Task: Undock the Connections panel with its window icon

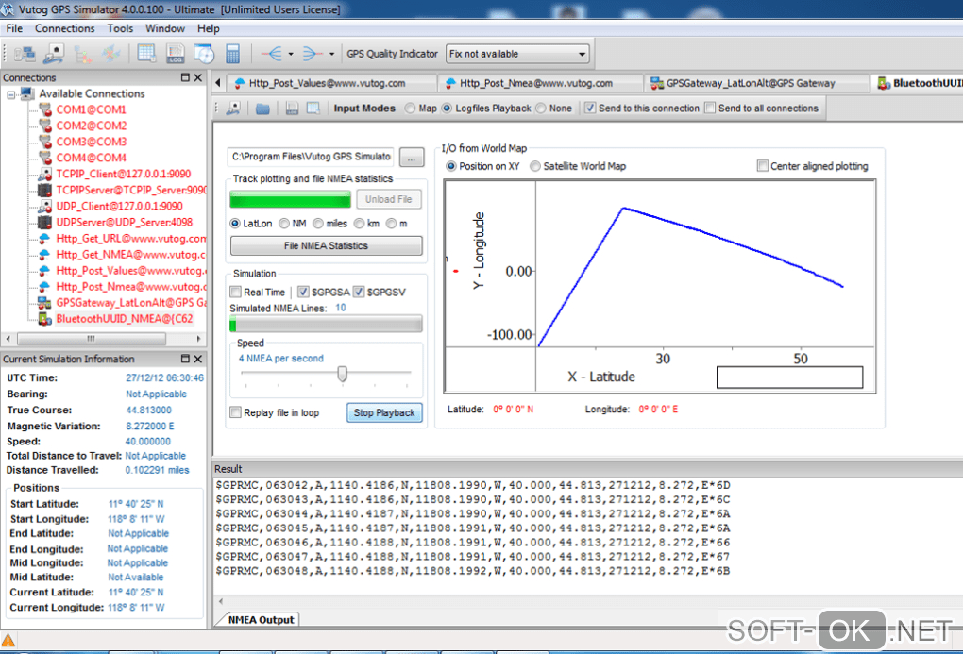Action: pos(185,78)
